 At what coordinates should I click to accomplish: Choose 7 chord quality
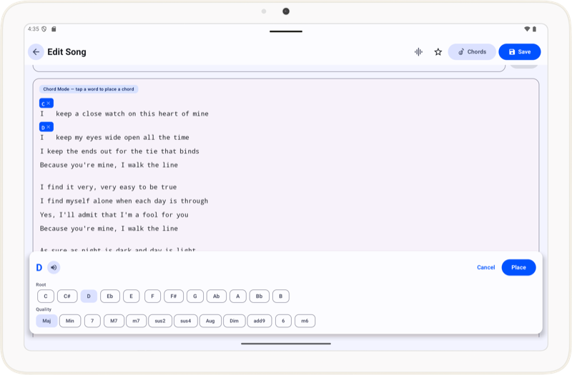tap(92, 321)
